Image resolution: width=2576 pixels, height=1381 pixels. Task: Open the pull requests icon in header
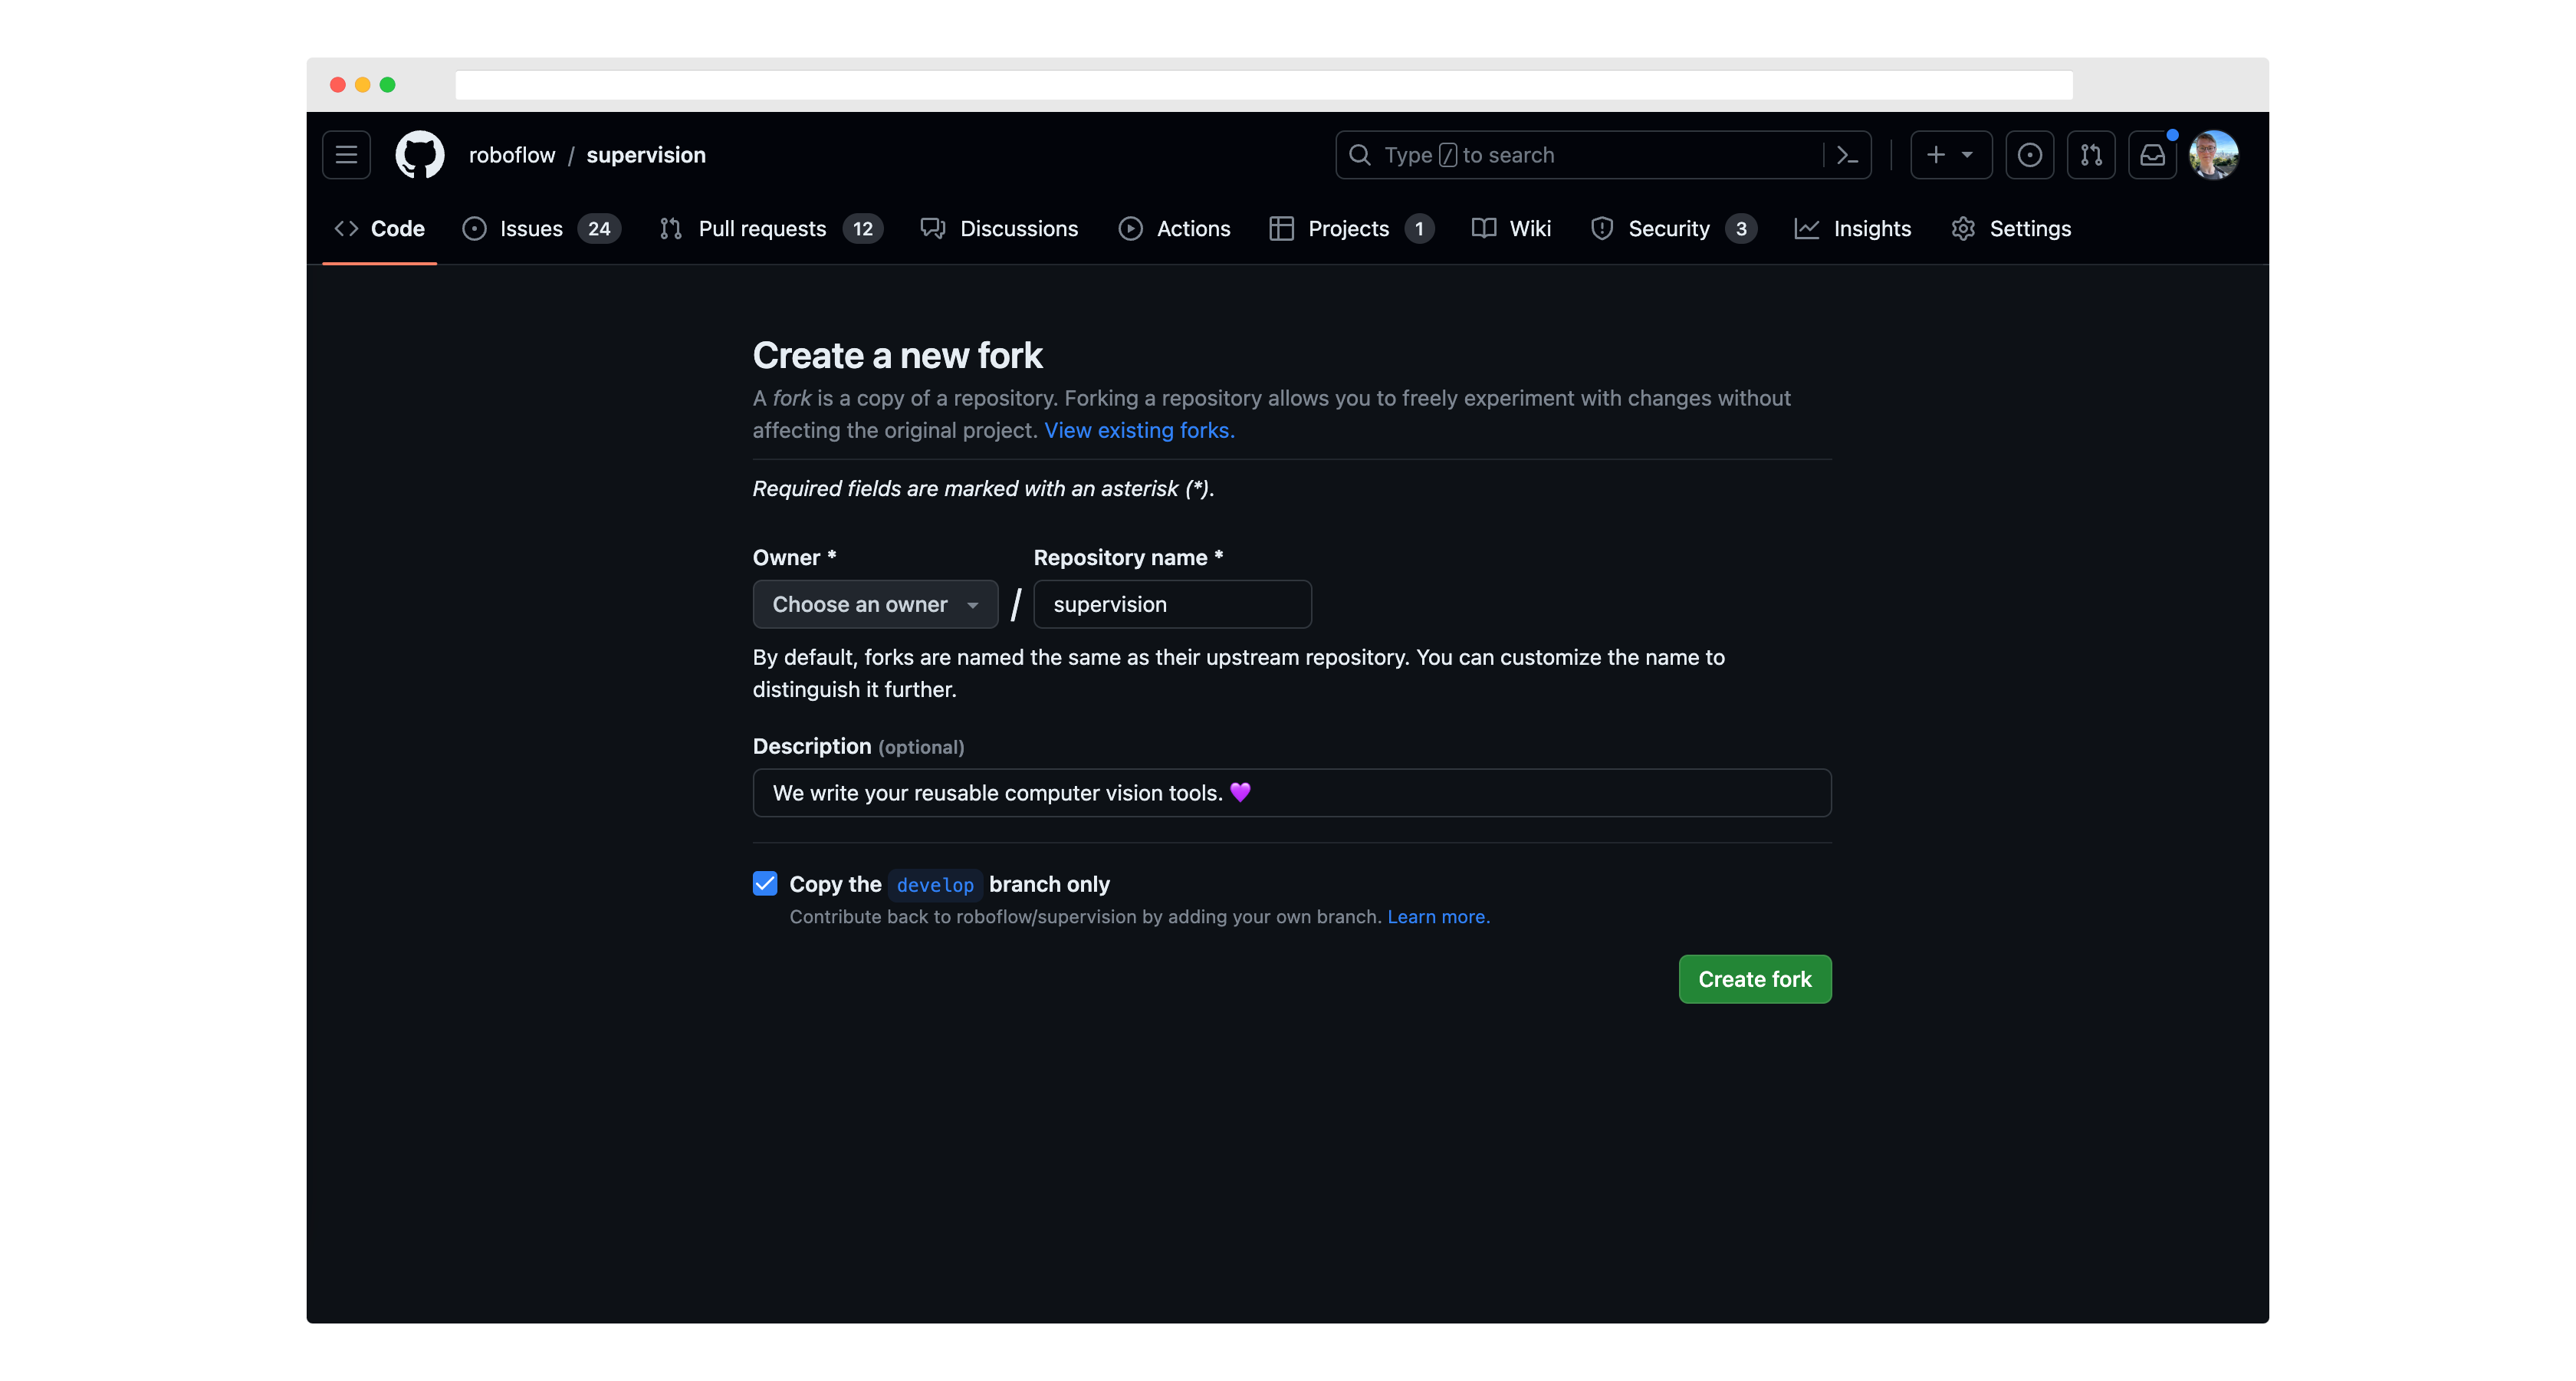pyautogui.click(x=2091, y=155)
